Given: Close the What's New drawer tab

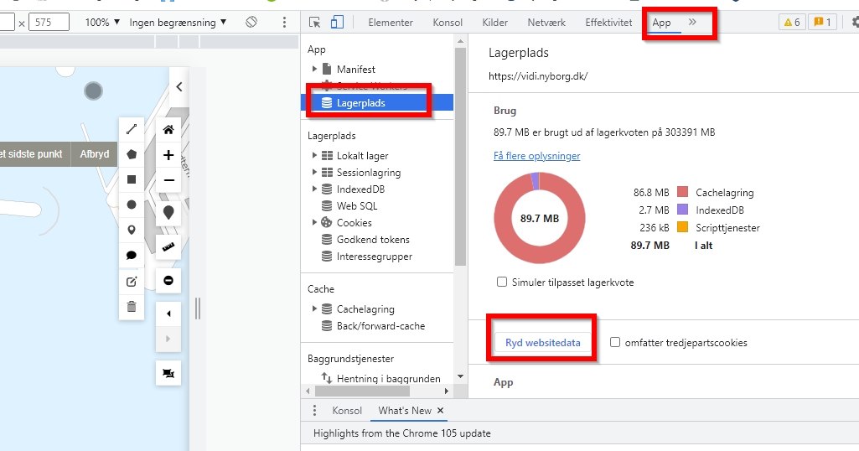Looking at the screenshot, I should tap(440, 411).
